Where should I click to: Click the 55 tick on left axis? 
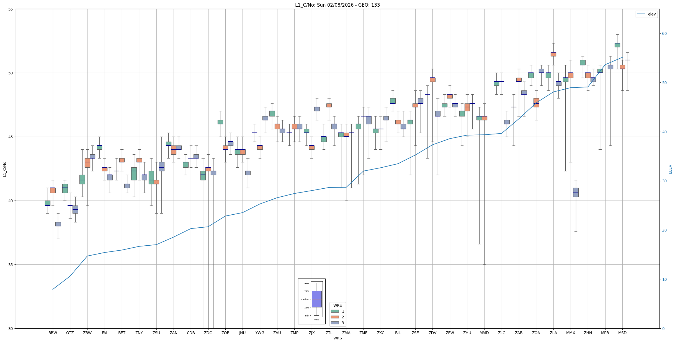tap(11, 9)
